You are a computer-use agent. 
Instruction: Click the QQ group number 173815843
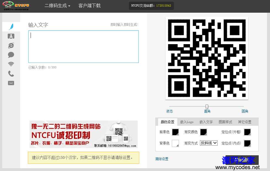click(x=164, y=6)
